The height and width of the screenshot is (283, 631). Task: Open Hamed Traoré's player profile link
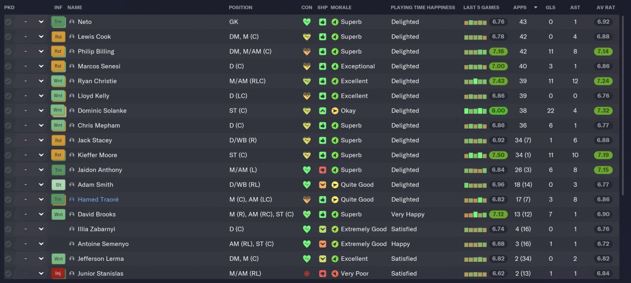coord(98,200)
